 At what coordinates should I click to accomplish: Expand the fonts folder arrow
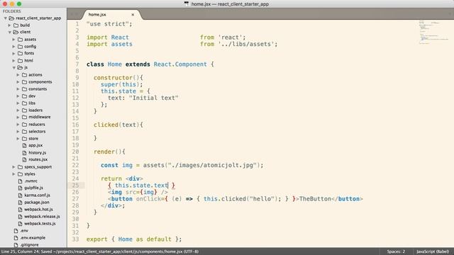point(13,54)
